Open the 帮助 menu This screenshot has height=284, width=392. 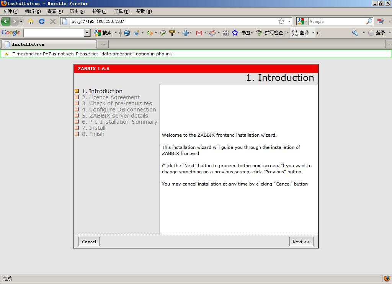[x=144, y=11]
